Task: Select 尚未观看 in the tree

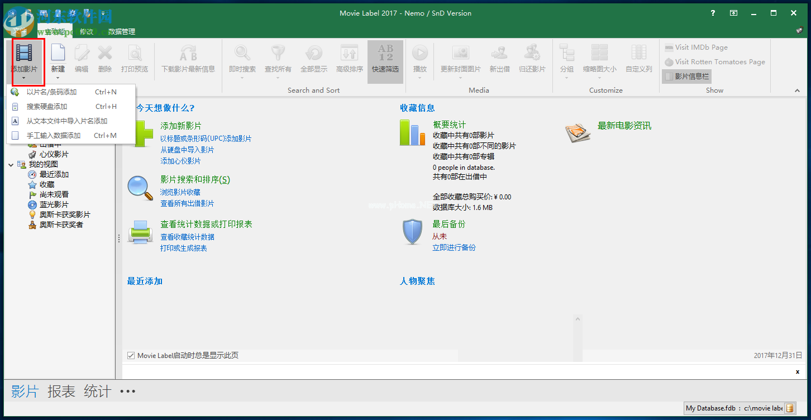Action: click(54, 195)
